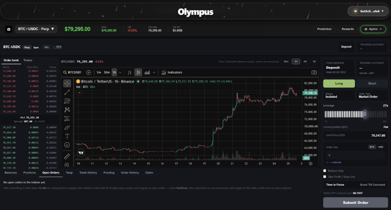Expand the chart style dropdown arrow
Screen dimensions: 391x210
[154, 72]
